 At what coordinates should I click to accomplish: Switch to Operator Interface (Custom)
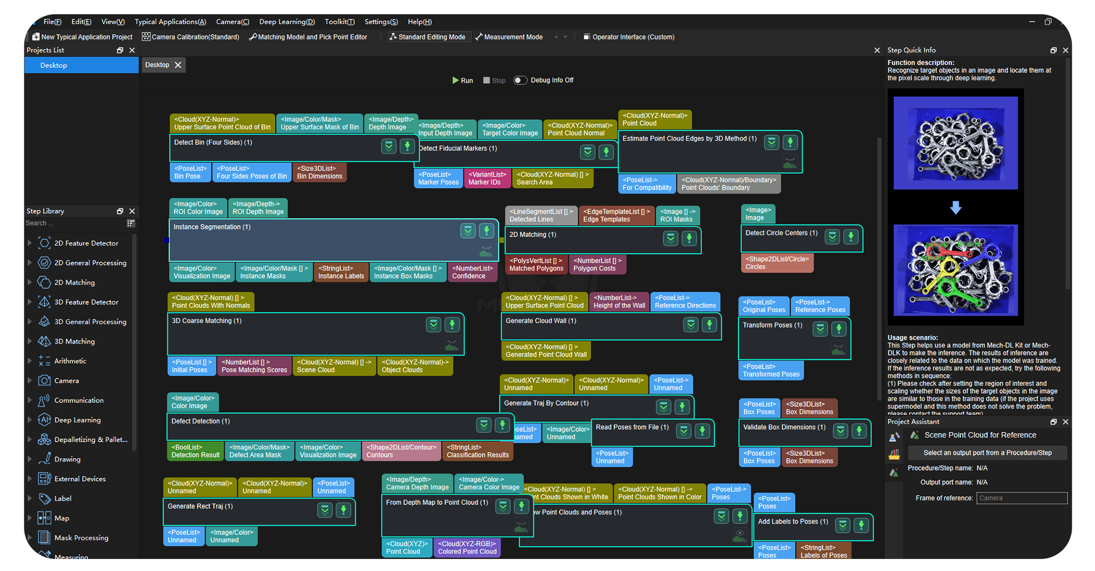click(x=628, y=36)
